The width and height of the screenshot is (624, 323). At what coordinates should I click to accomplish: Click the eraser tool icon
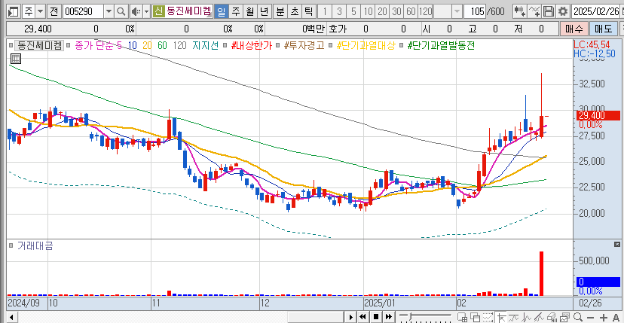[552, 317]
